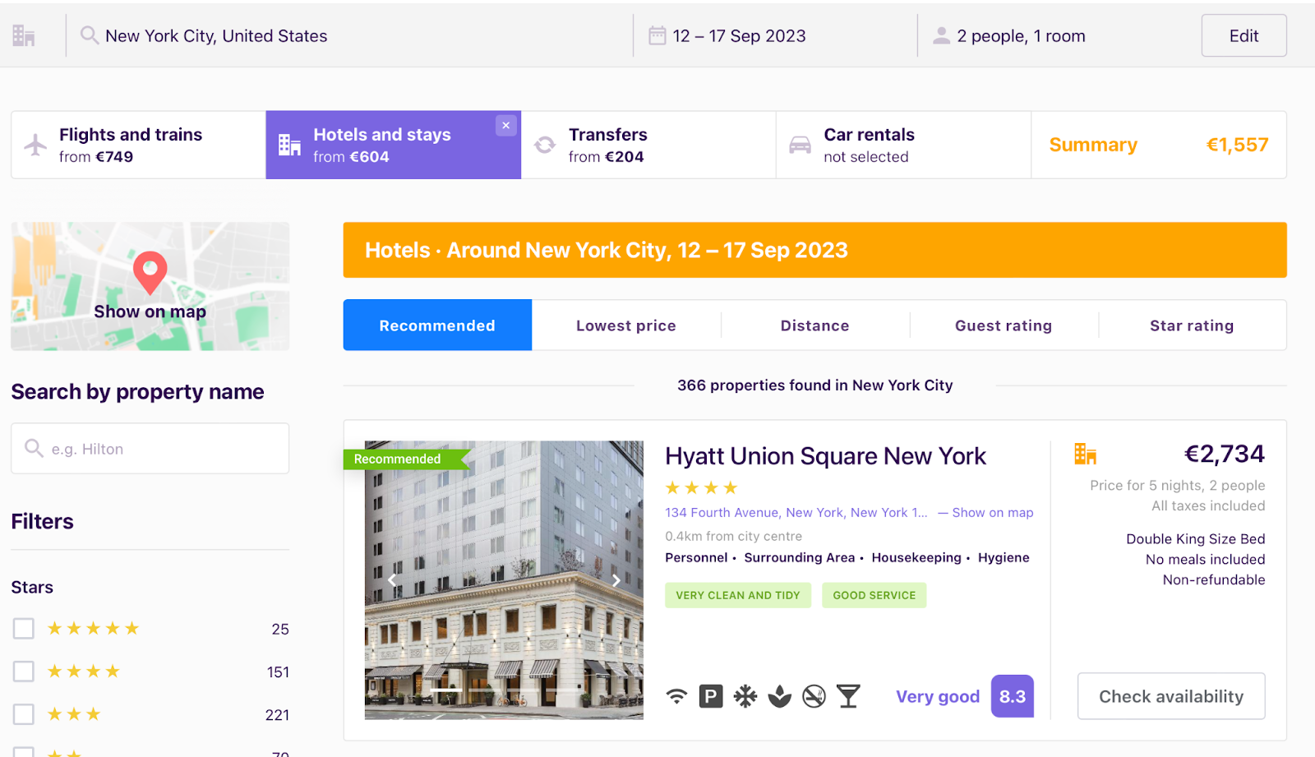Click the hotel's four-star rating

click(702, 487)
